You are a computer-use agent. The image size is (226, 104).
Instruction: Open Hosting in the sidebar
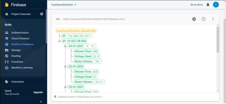click(16, 56)
